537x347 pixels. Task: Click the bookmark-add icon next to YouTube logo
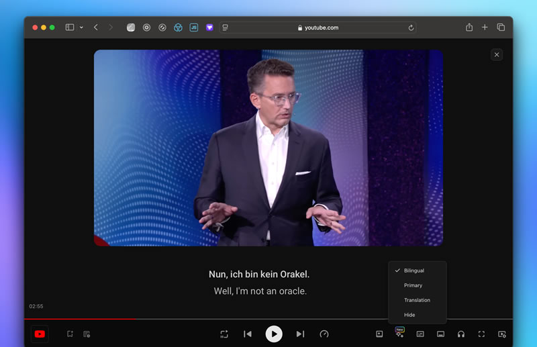coord(70,334)
